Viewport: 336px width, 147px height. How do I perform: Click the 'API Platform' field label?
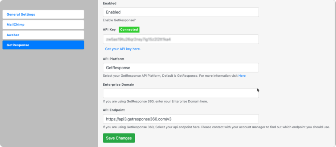click(114, 59)
